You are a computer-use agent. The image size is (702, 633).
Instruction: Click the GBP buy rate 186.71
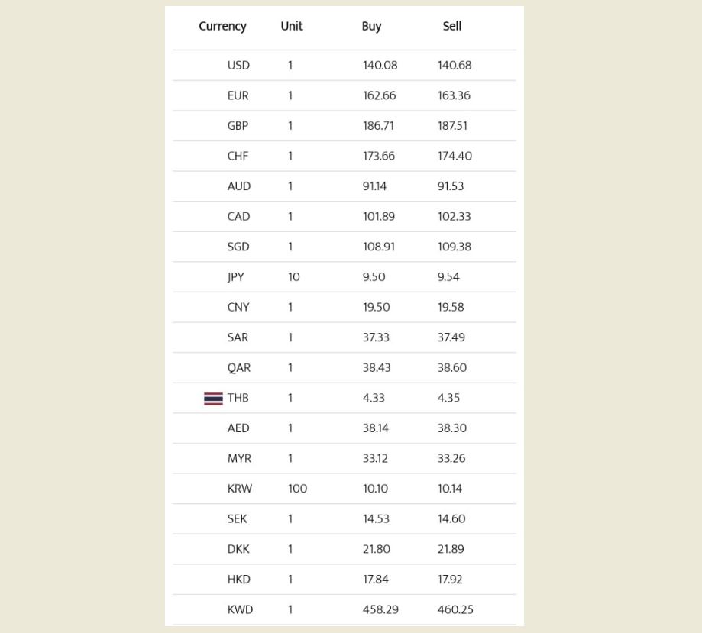379,126
